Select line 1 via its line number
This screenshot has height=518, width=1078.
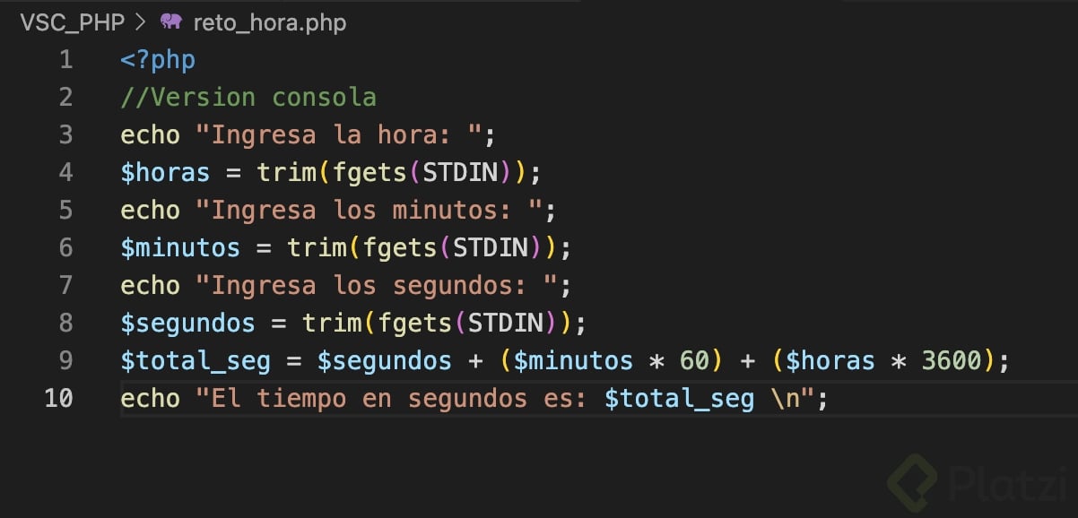(x=65, y=60)
